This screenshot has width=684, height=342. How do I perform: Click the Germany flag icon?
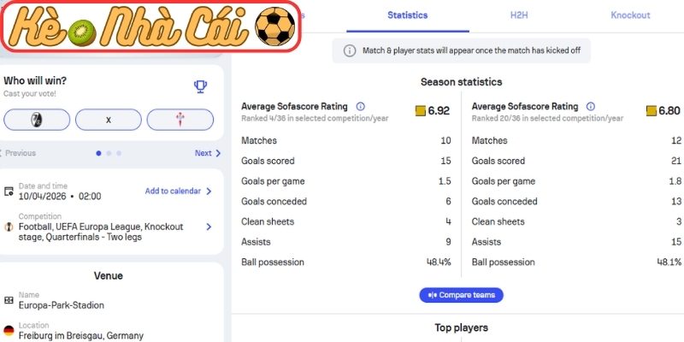coord(9,331)
